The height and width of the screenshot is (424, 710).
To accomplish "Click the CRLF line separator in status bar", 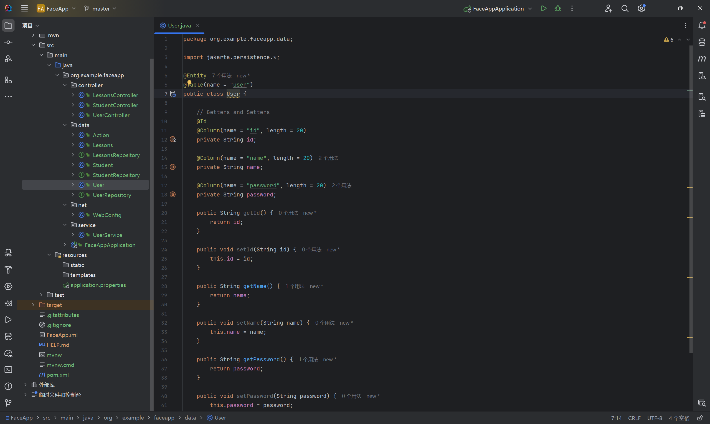I will (x=634, y=418).
